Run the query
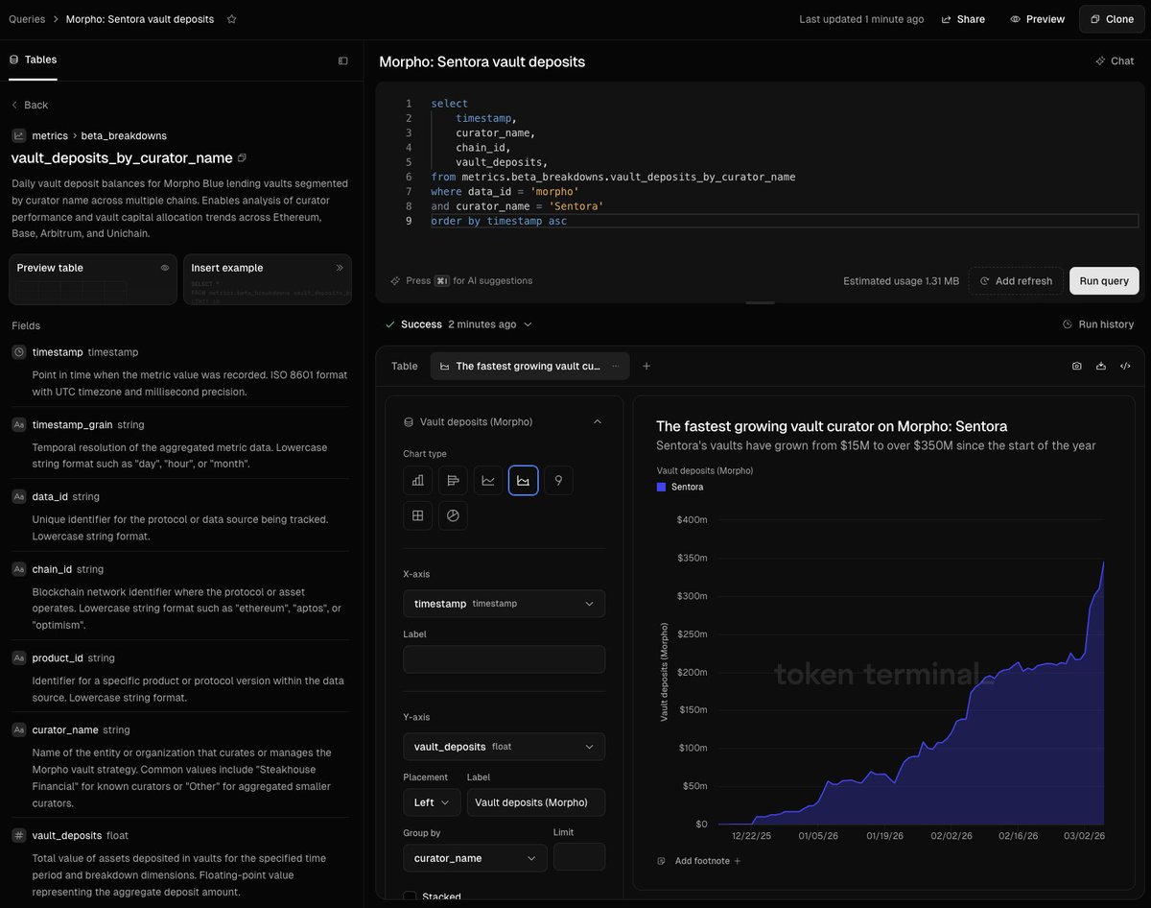Screen dimensions: 1151x908 click(1104, 280)
